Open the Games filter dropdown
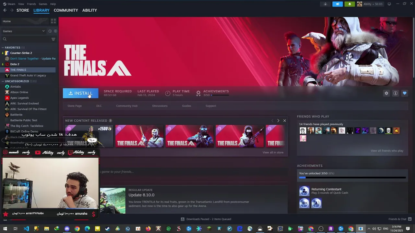This screenshot has width=415, height=233. (24, 31)
